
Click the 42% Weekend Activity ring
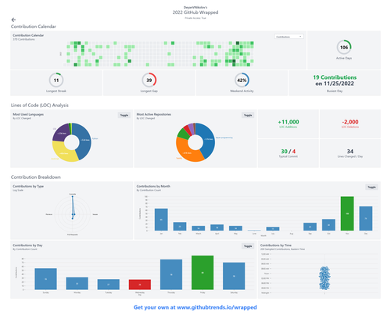(x=242, y=81)
